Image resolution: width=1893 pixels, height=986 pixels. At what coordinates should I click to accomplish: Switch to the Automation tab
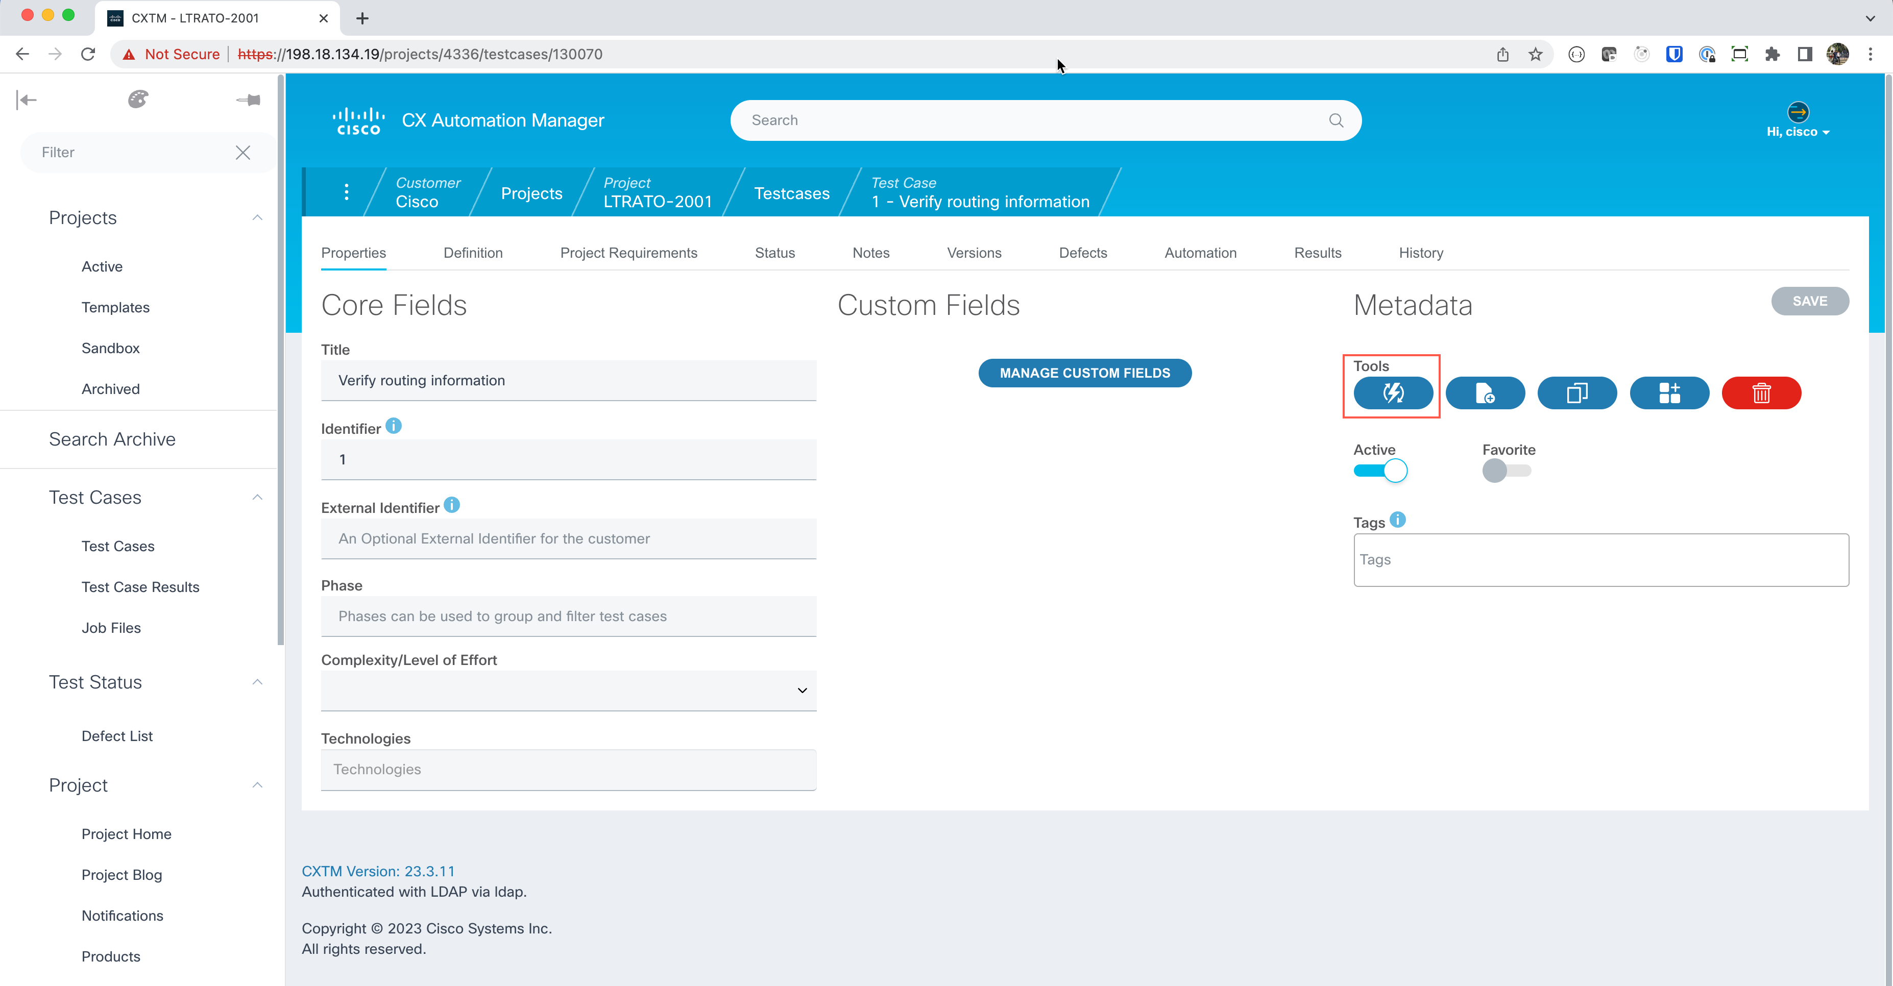coord(1200,253)
